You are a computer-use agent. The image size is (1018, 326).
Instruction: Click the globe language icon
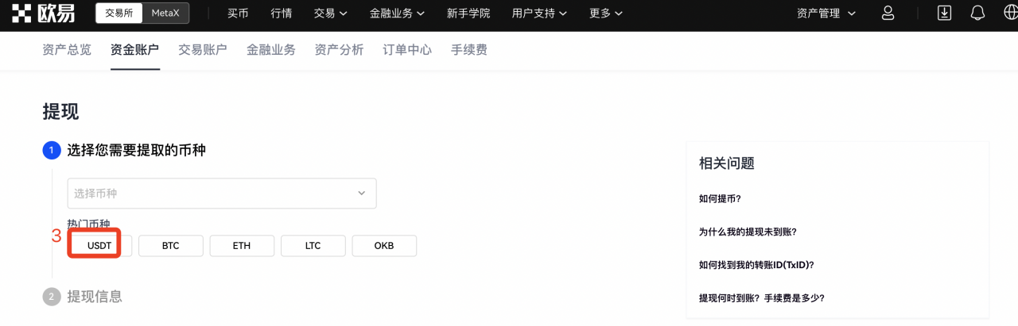click(1007, 13)
